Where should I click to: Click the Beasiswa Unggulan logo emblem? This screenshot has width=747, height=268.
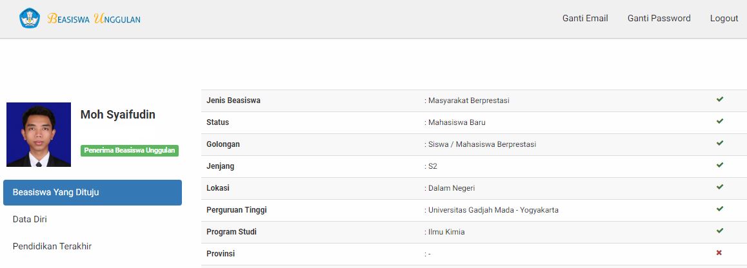pos(30,18)
